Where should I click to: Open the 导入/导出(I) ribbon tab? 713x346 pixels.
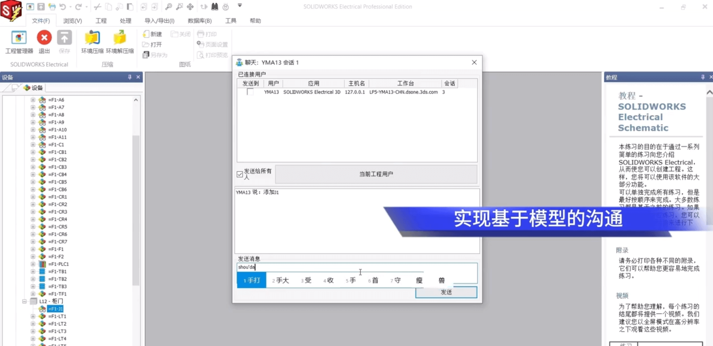[159, 21]
